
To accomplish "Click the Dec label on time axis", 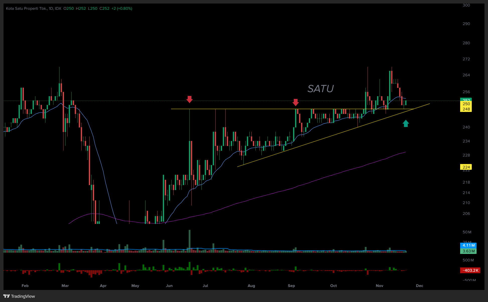I will pos(419,286).
